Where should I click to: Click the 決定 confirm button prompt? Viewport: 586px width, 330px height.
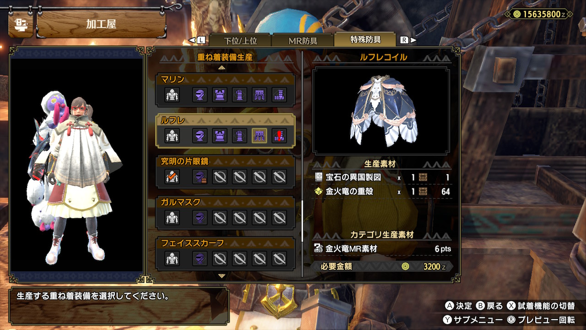pyautogui.click(x=459, y=306)
